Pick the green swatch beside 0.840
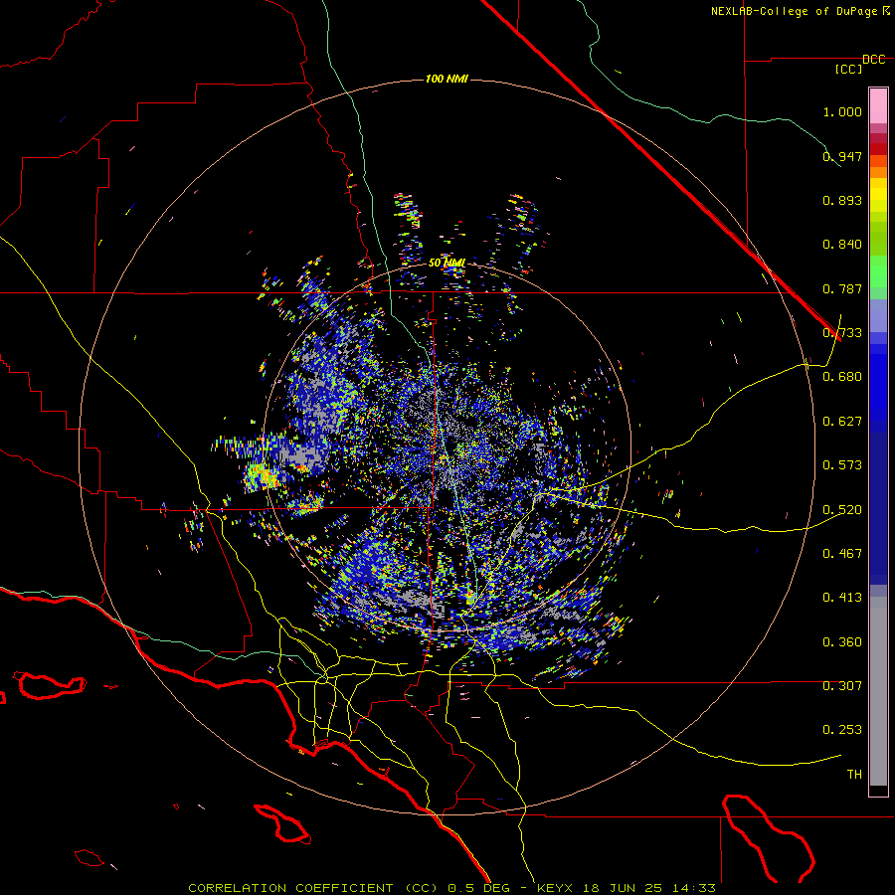 pyautogui.click(x=878, y=244)
